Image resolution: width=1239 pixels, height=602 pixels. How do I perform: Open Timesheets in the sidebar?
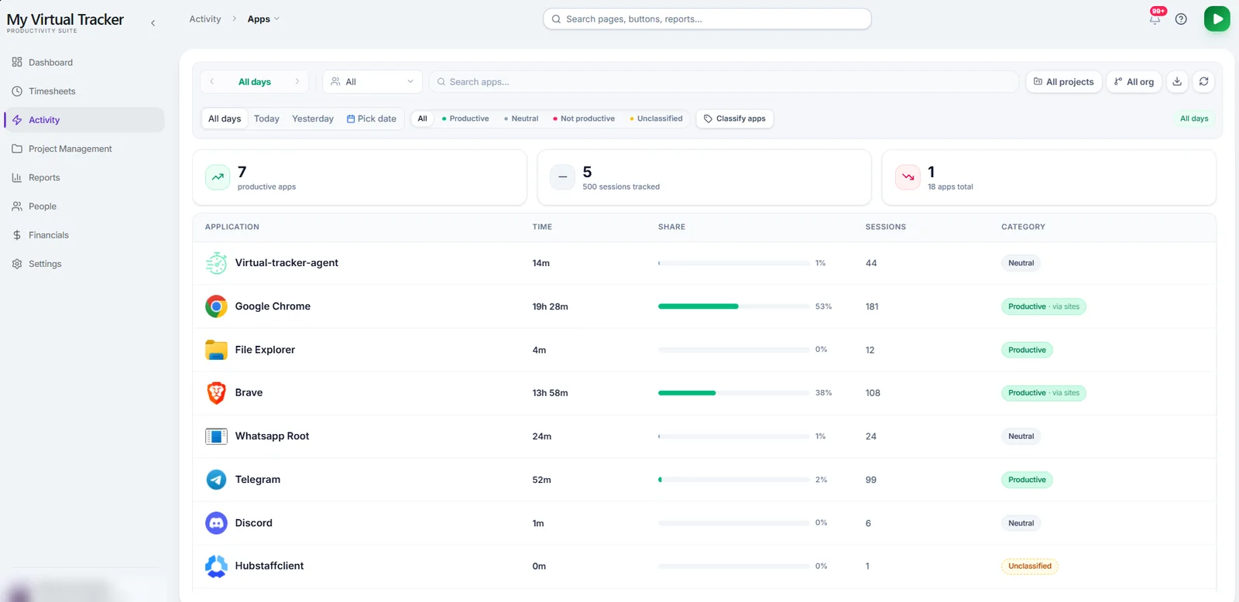pos(84,91)
